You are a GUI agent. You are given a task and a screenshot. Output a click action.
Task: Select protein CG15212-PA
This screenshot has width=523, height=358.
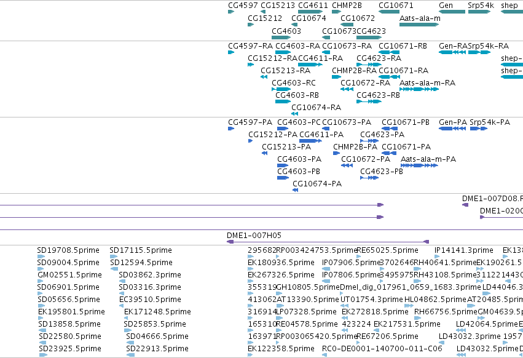tap(273, 135)
